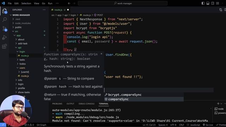Switch to the Debug Console tab
226x127 pixels.
point(87,104)
